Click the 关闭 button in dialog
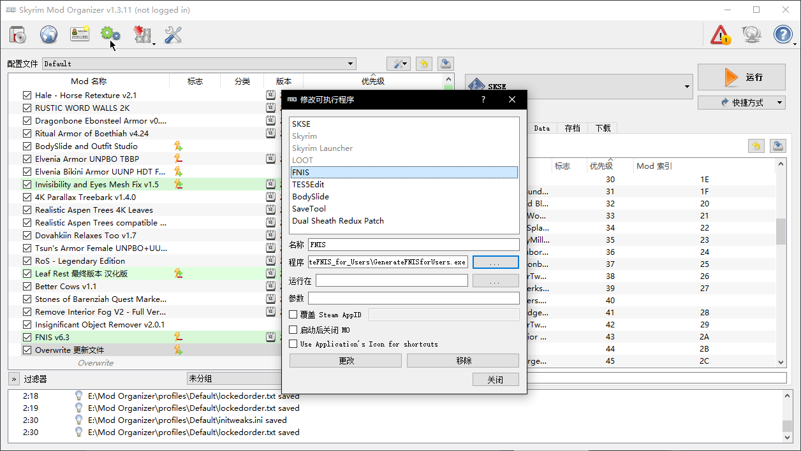The height and width of the screenshot is (451, 801). pos(496,379)
